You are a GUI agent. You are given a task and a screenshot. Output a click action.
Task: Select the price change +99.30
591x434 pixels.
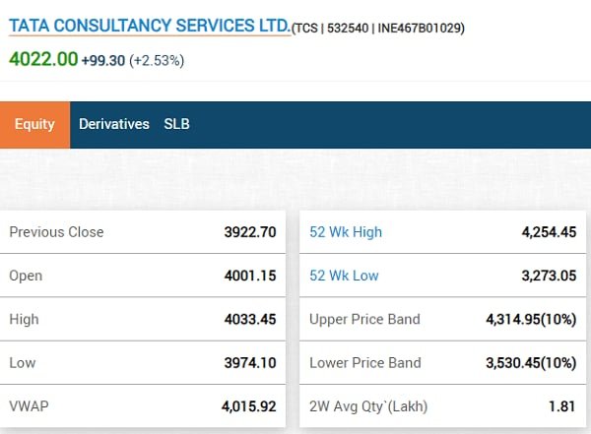pyautogui.click(x=102, y=61)
